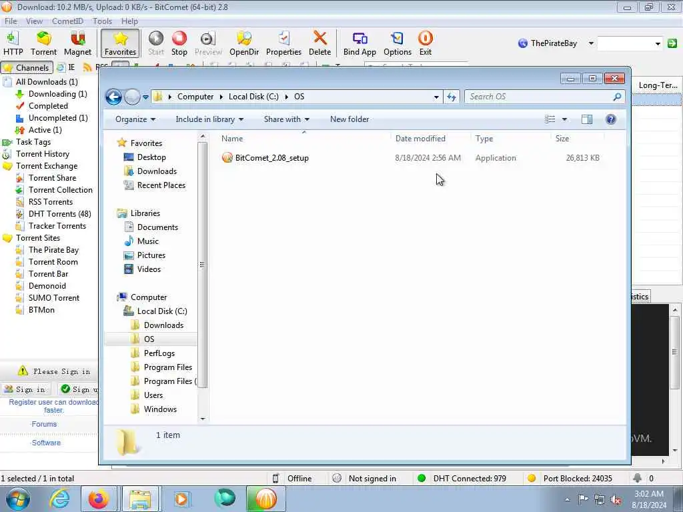Click the green search go arrow
Image resolution: width=683 pixels, height=512 pixels.
672,43
